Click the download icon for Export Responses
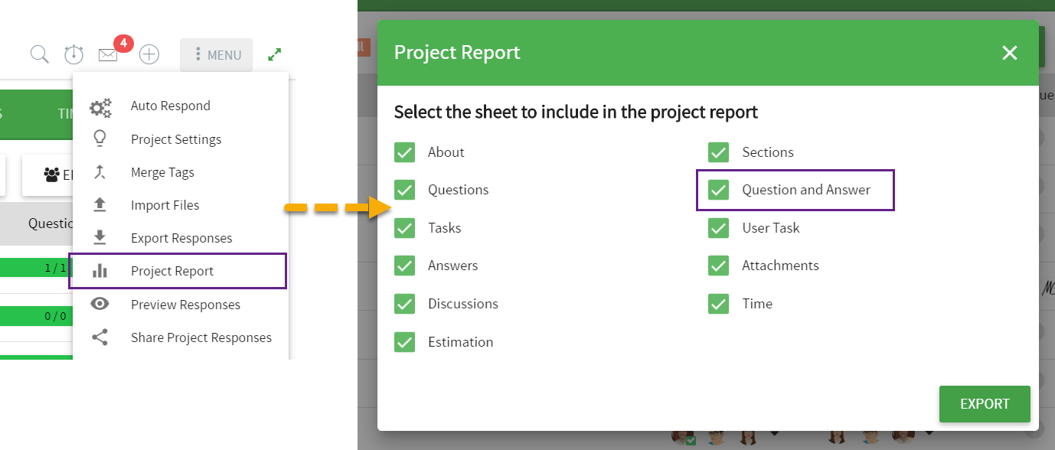This screenshot has width=1055, height=450. pos(100,238)
